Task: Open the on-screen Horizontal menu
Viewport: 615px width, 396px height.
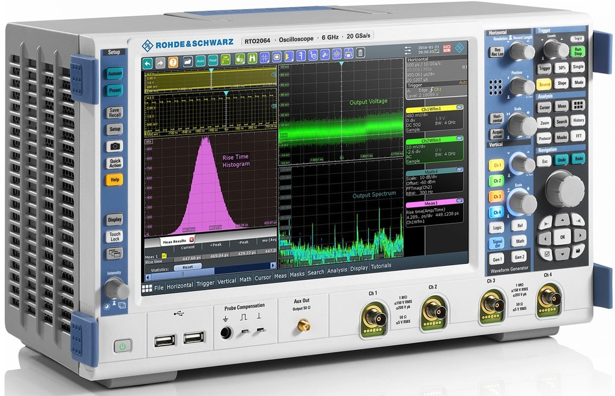Action: [x=180, y=286]
